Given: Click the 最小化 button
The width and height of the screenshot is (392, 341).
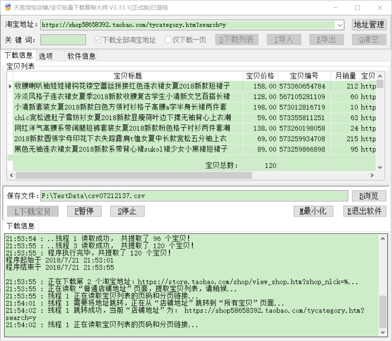Looking at the screenshot, I should 313,211.
